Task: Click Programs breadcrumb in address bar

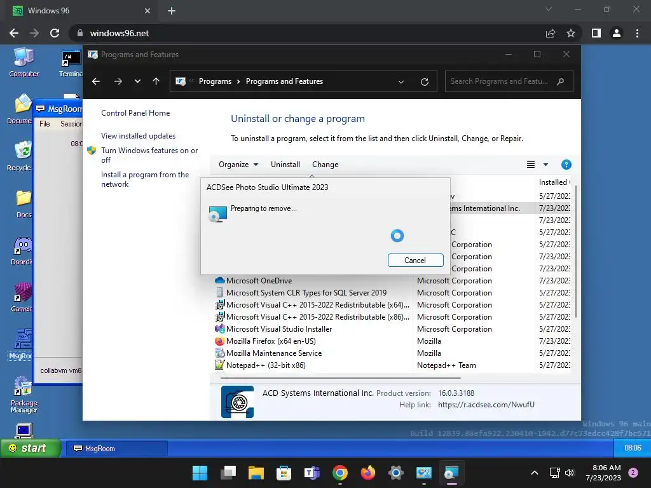Action: coord(215,81)
